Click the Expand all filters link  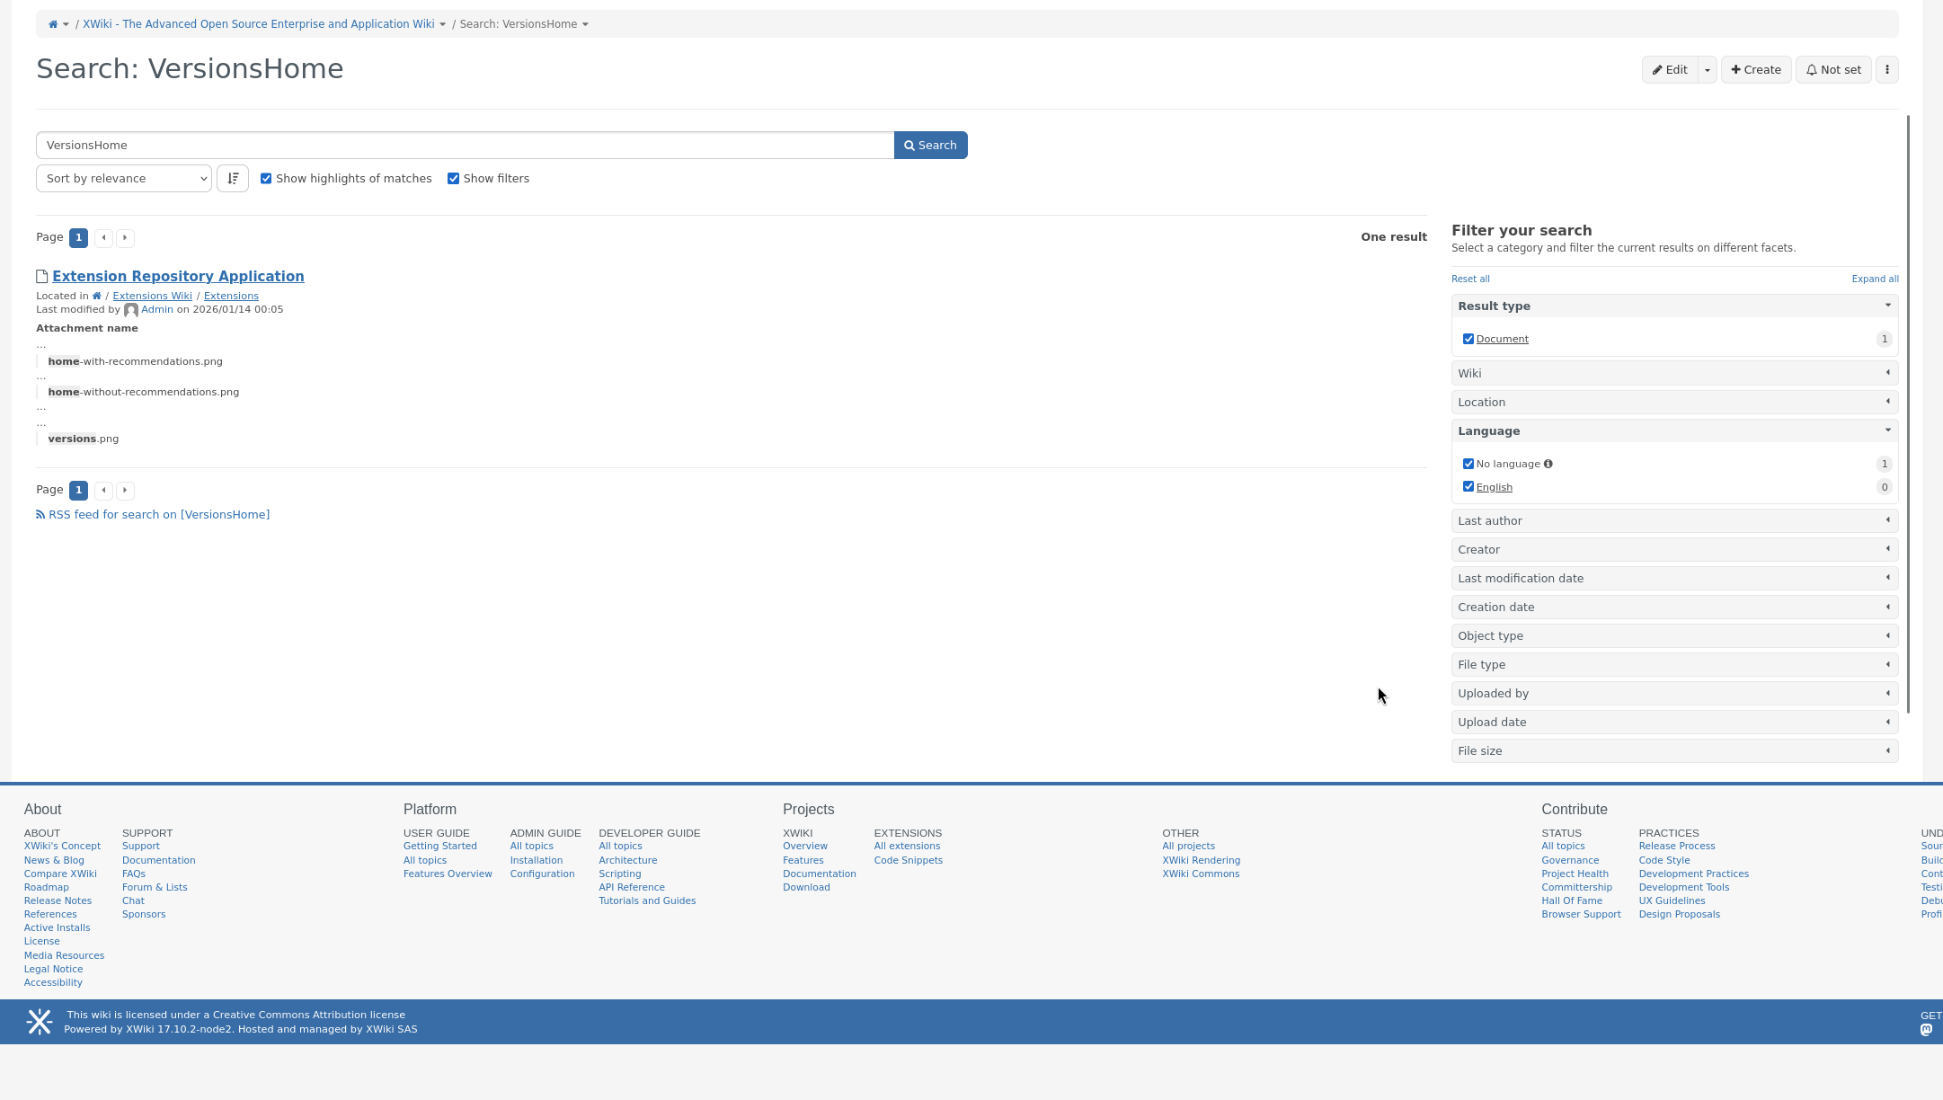(x=1875, y=279)
